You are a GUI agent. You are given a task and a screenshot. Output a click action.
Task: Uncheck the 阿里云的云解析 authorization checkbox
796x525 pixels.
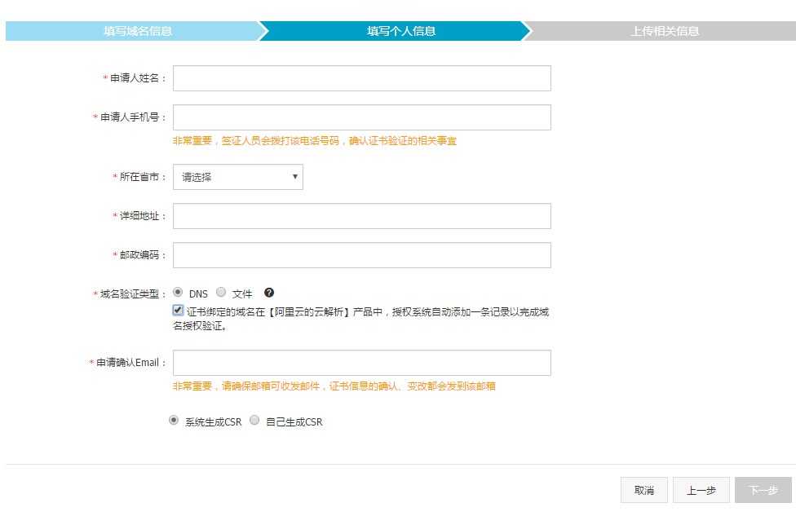[176, 311]
